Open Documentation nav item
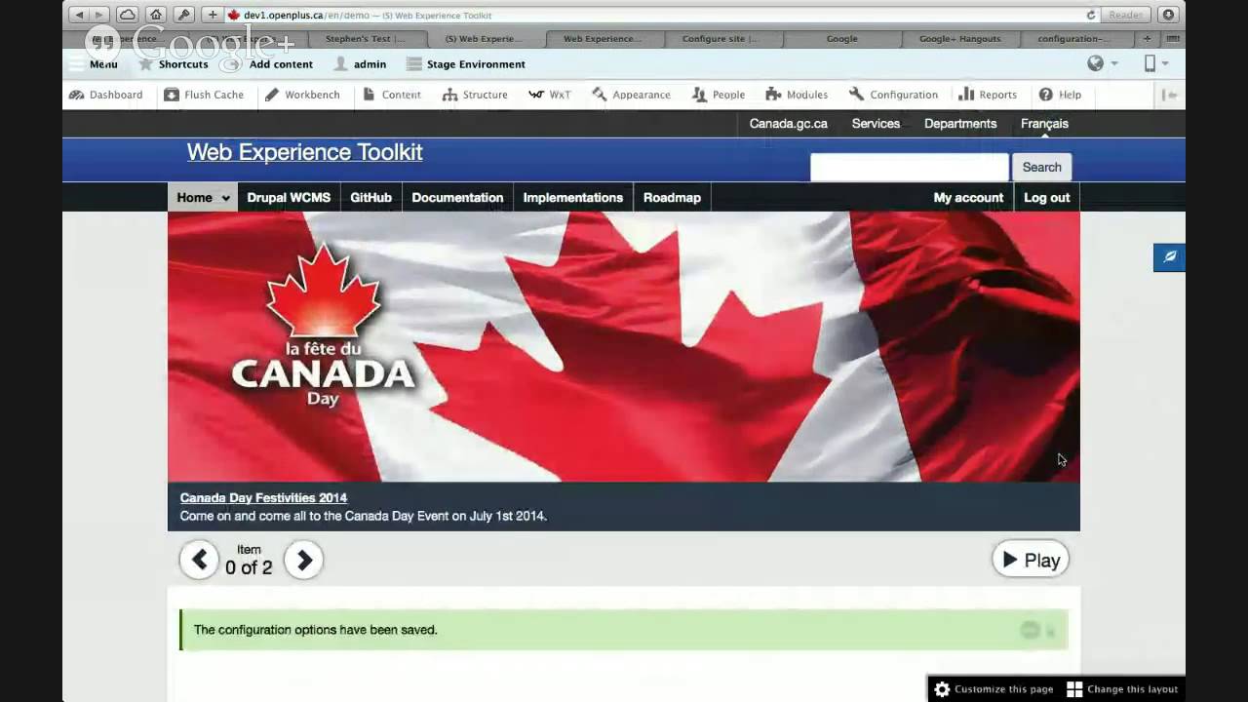This screenshot has width=1248, height=702. (457, 198)
